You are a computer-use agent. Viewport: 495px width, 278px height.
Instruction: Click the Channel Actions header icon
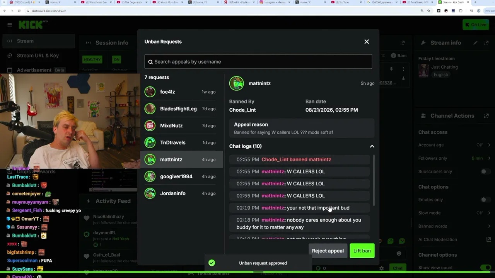point(423,116)
